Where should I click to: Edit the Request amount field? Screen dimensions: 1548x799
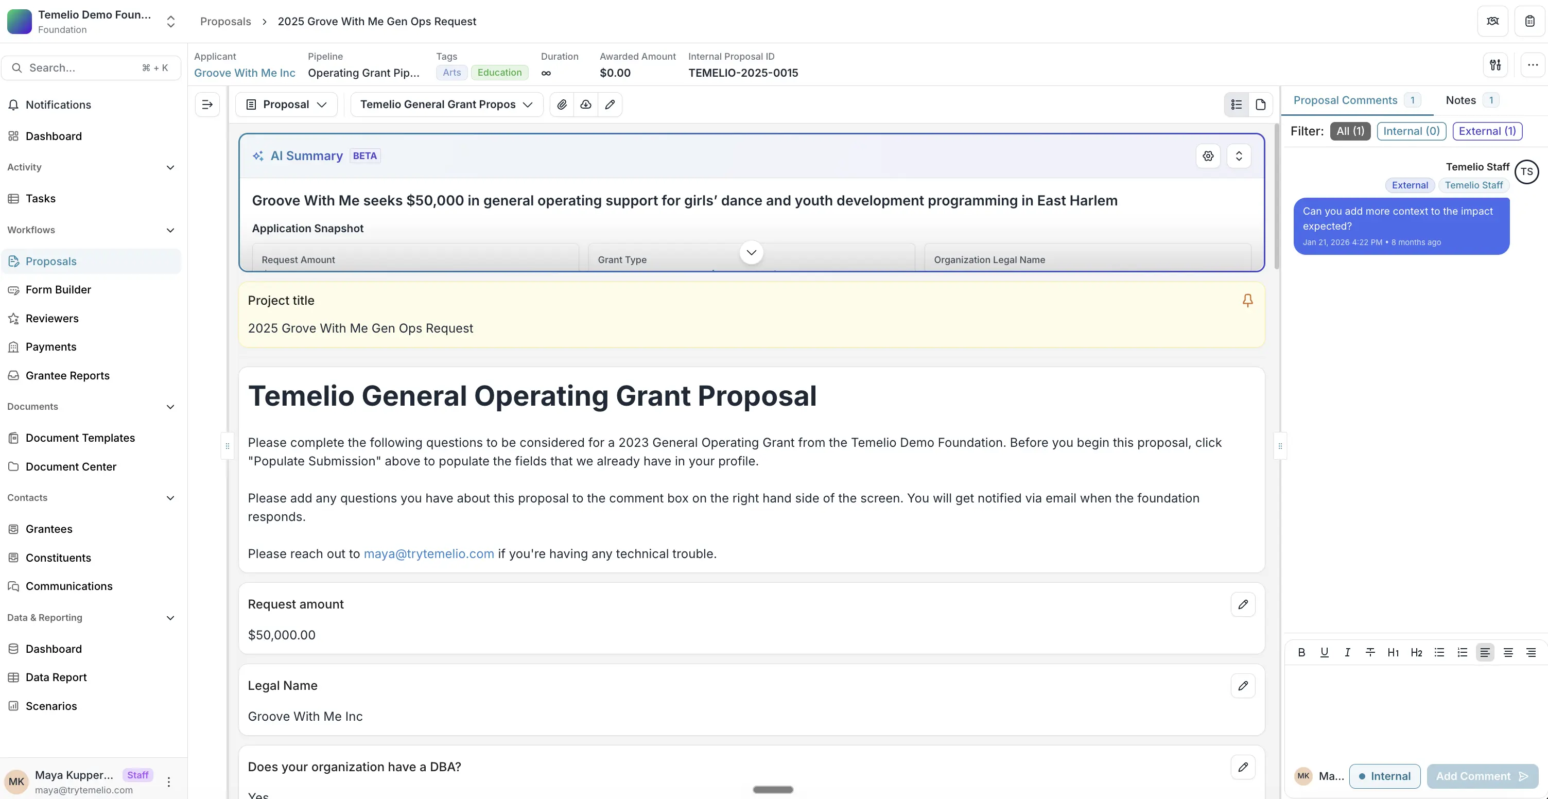(1243, 604)
